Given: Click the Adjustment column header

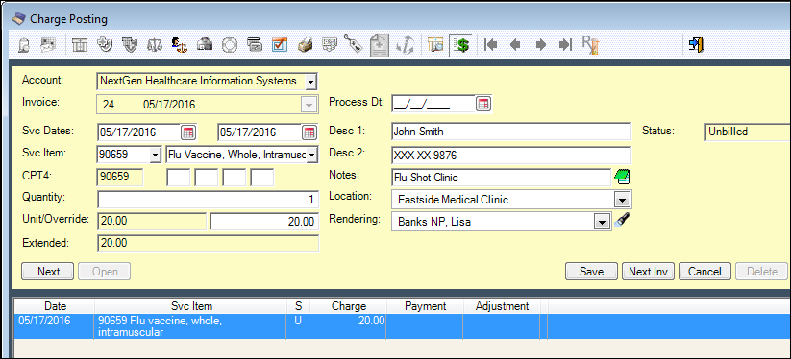Looking at the screenshot, I should [x=502, y=306].
